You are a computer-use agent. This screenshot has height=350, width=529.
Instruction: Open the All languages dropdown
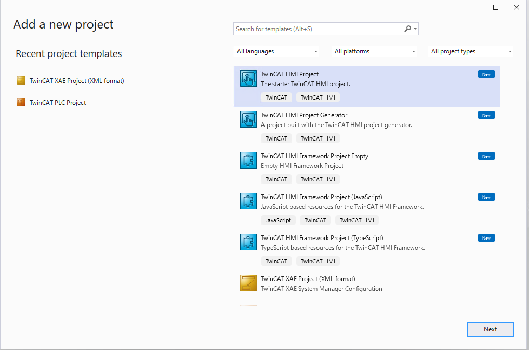(x=277, y=51)
